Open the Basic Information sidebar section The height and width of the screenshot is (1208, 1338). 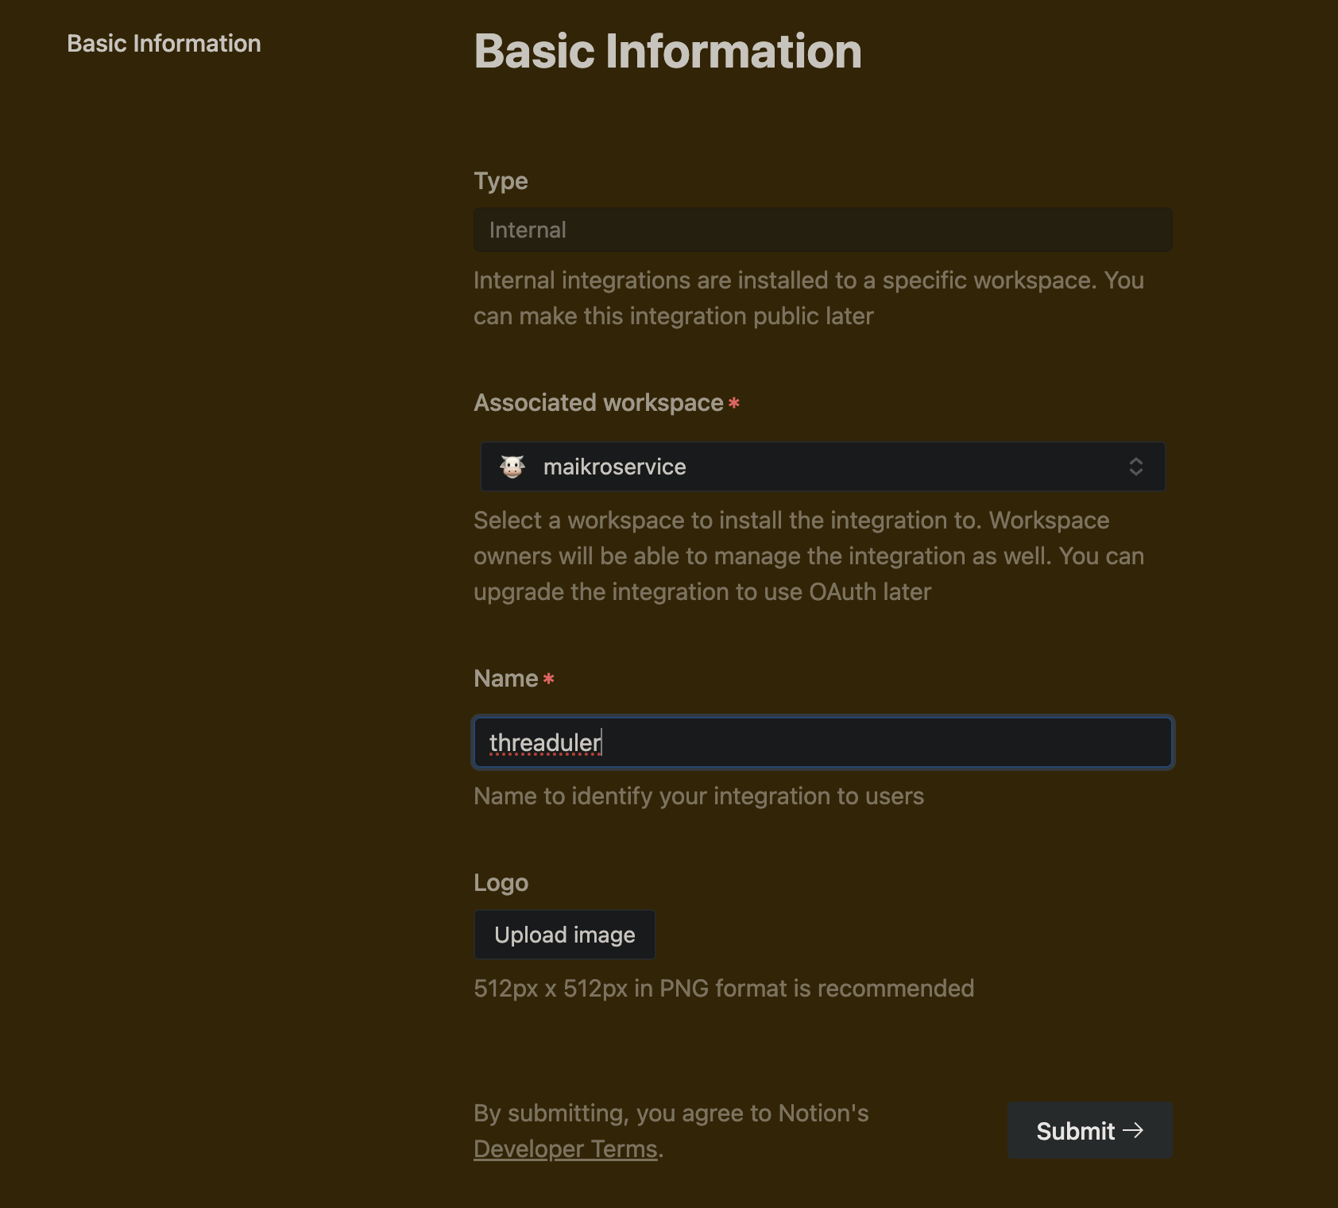[164, 44]
